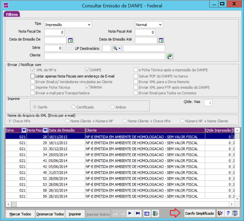The image size is (244, 221).
Task: Click the Qtde Impressão column header
Action: click(218, 130)
